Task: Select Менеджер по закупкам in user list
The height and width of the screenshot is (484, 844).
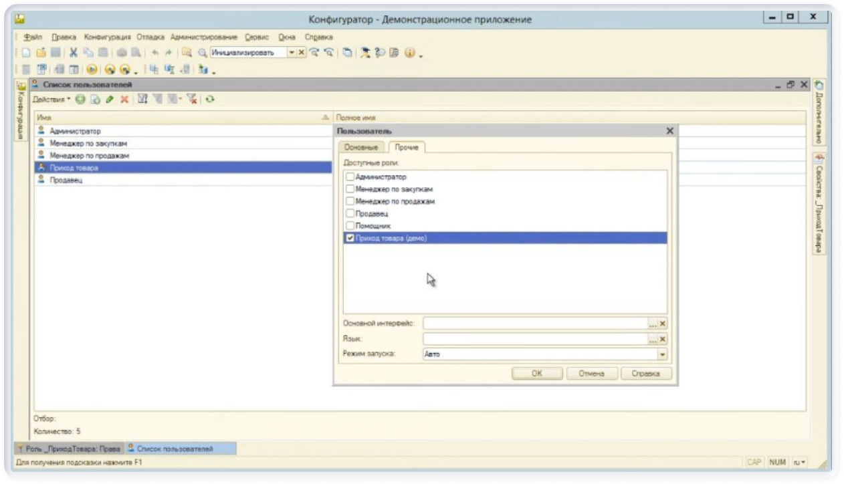Action: coord(88,144)
